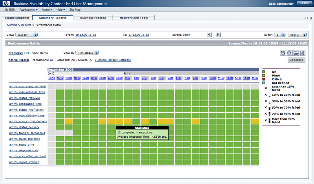Click the Generate button

[296, 60]
